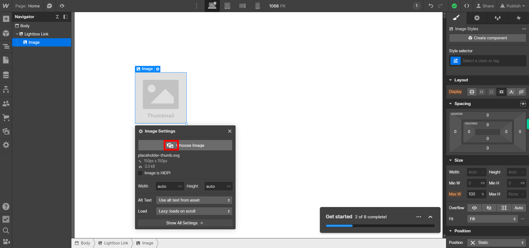Open the site Settings gear in sidebar
Viewport: 529px width, 248px height.
(x=6, y=145)
